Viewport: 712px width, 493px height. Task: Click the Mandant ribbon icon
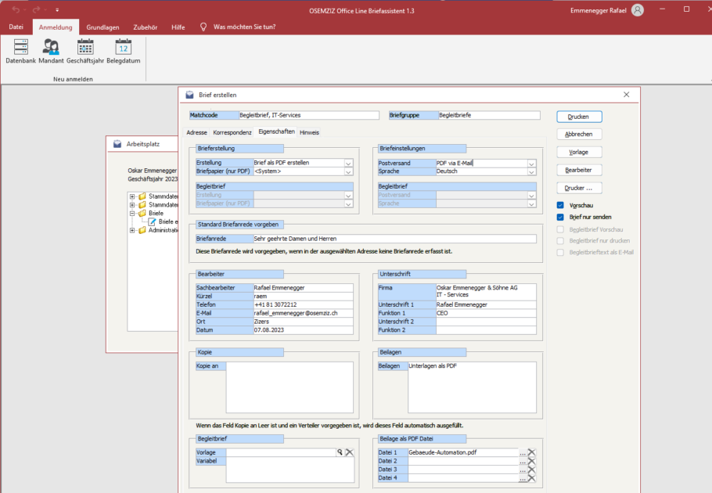[x=51, y=47]
